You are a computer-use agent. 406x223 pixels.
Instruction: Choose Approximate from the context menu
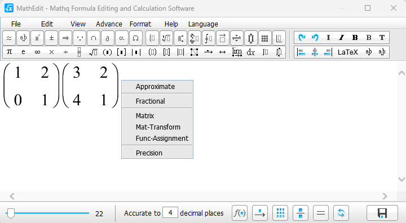coord(157,87)
